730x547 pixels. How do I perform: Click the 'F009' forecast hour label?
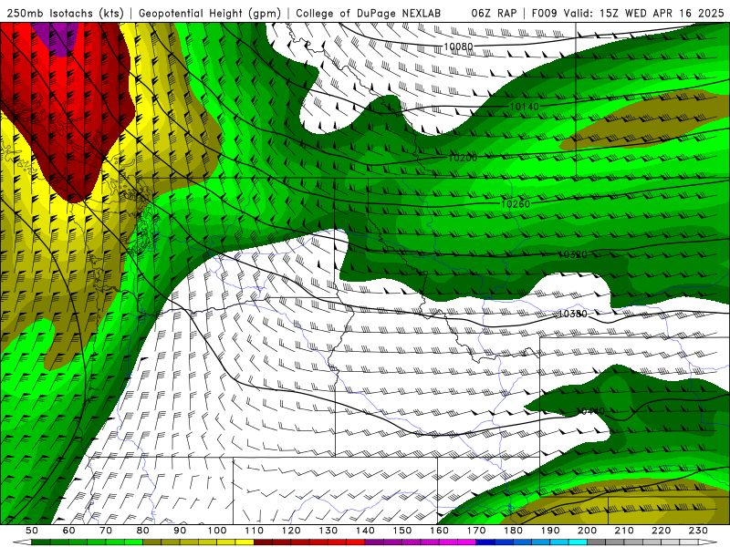[544, 13]
